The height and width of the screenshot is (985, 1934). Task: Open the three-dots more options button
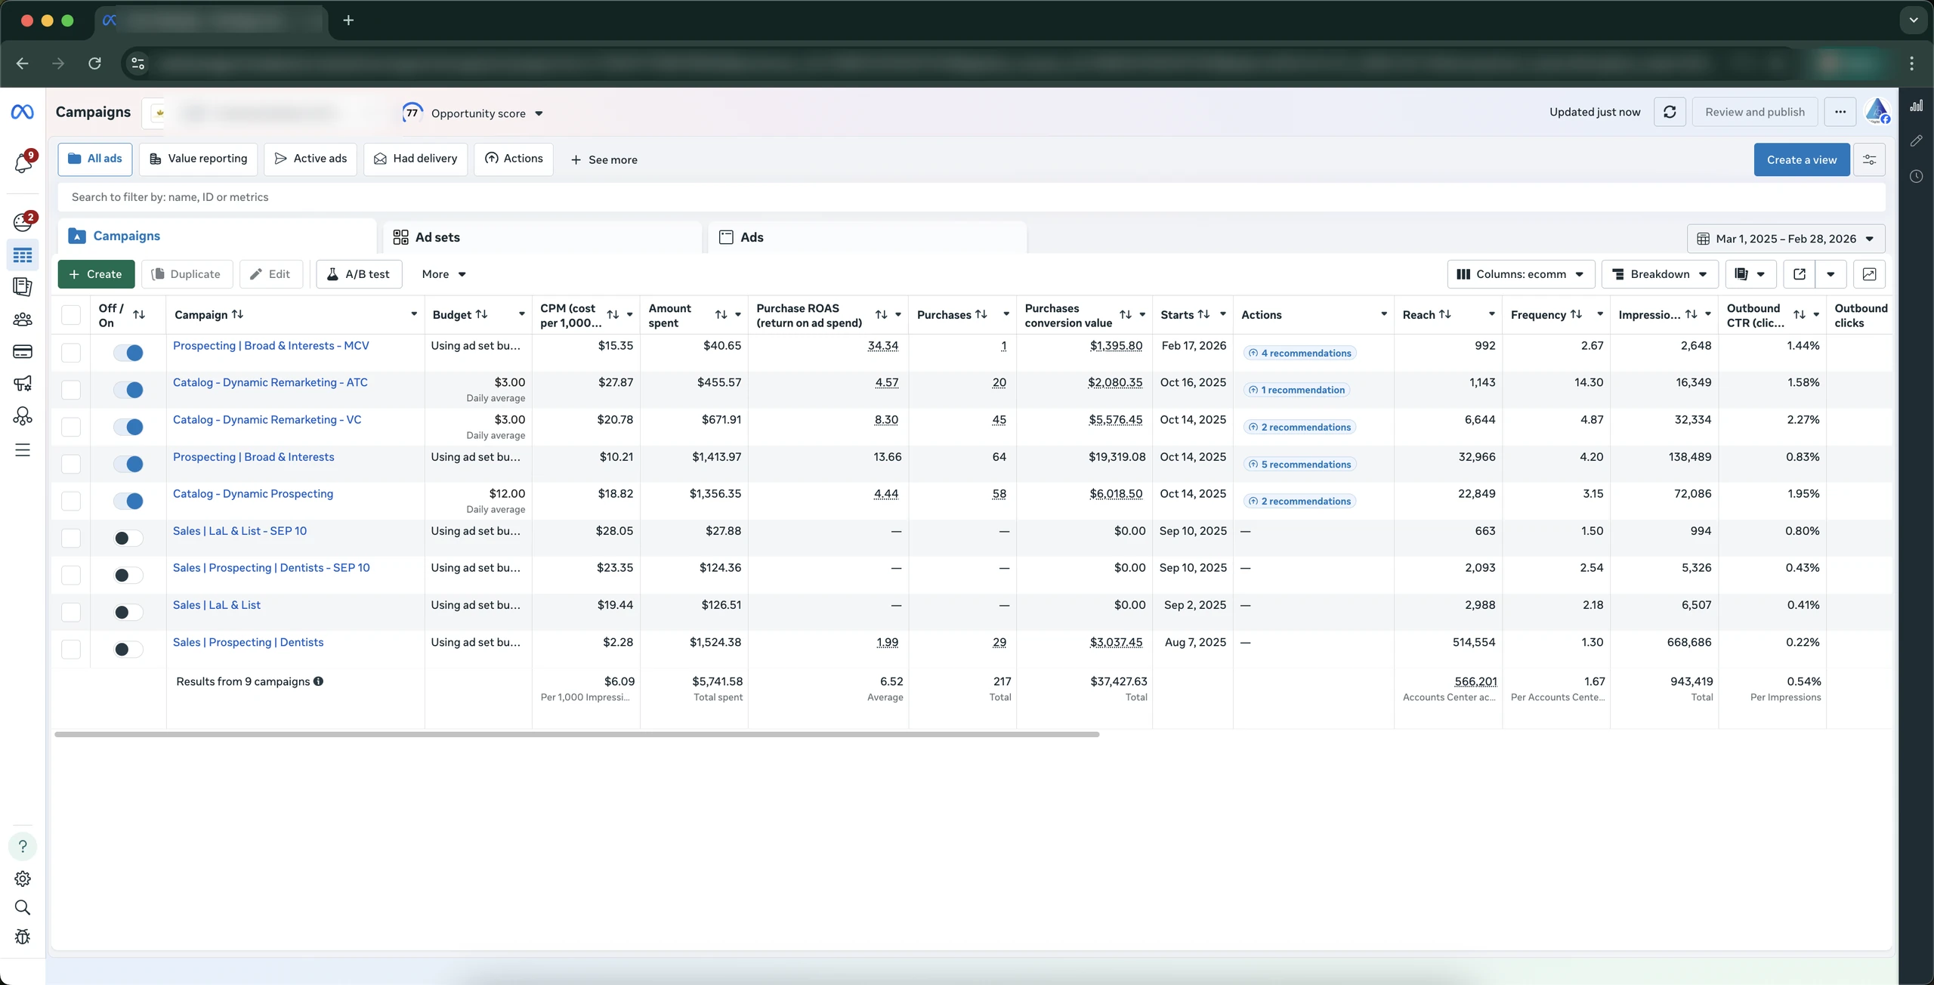[1840, 112]
